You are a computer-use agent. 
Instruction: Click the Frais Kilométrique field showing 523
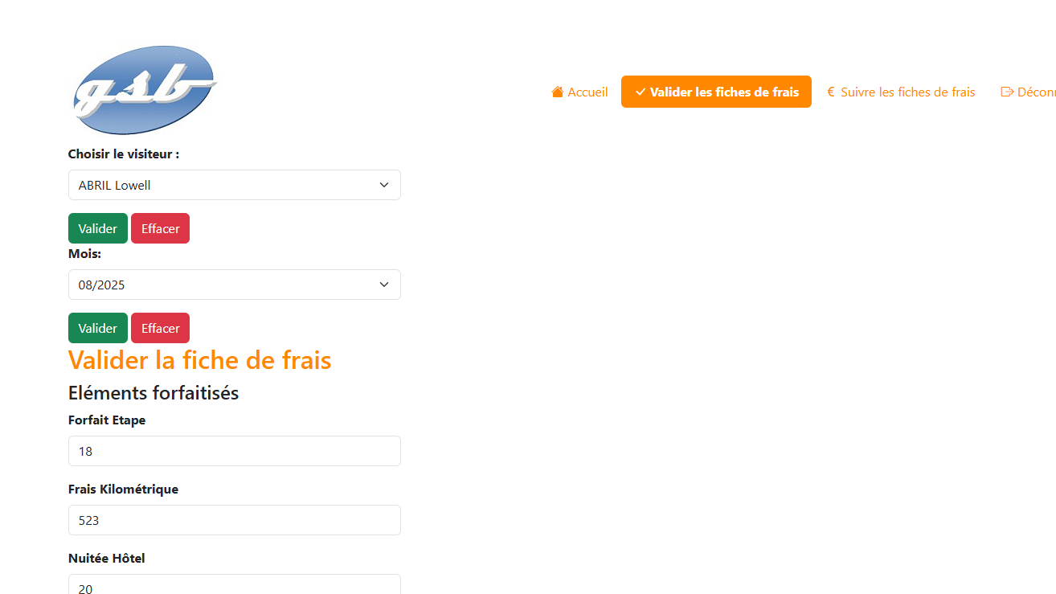(234, 520)
